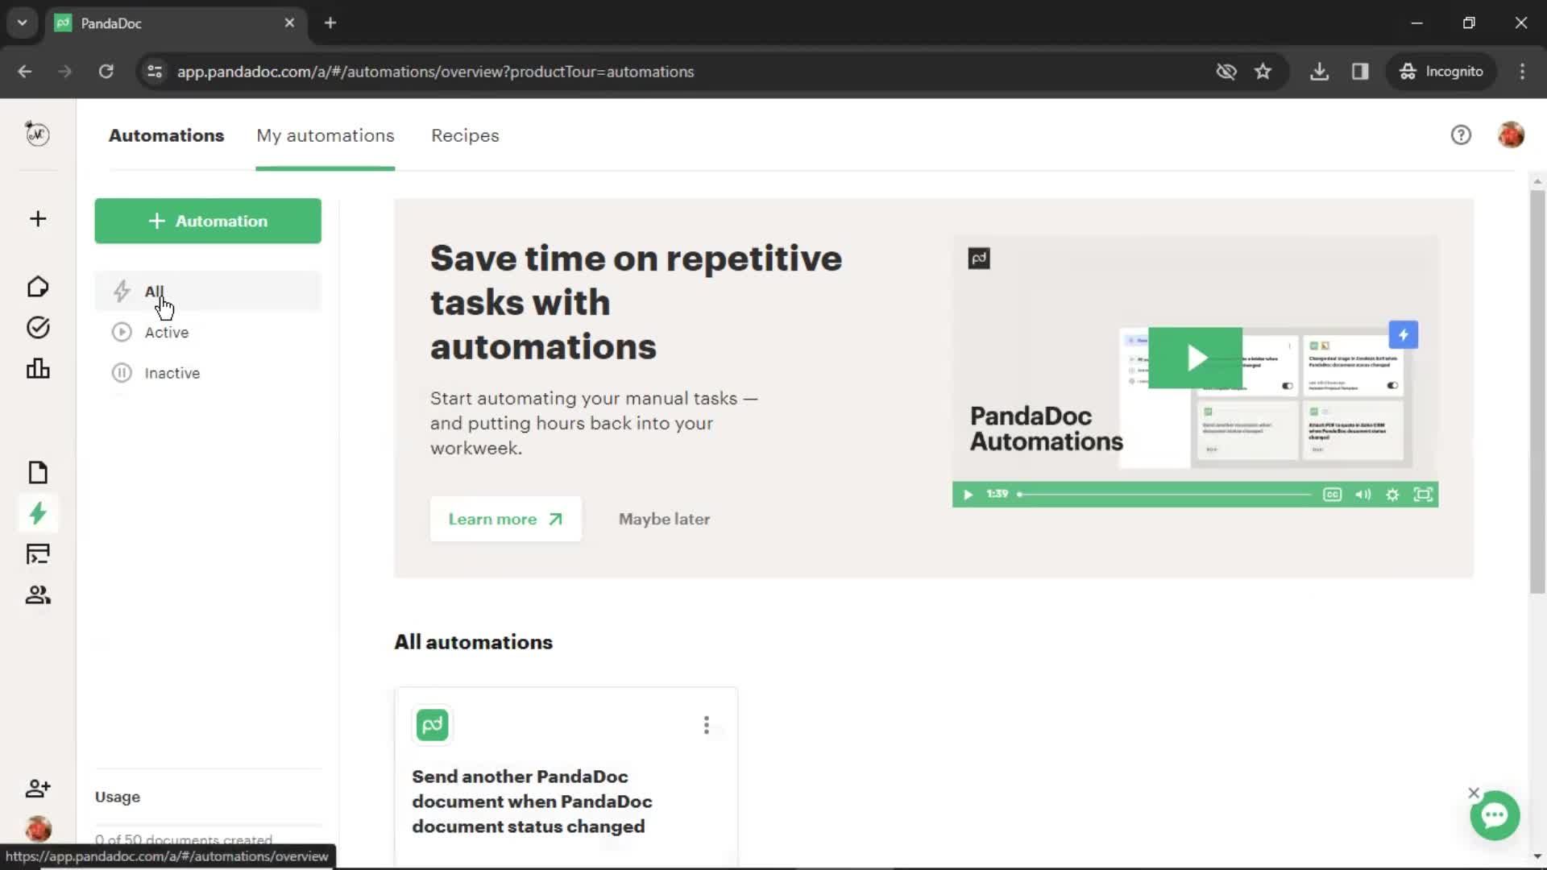1547x870 pixels.
Task: Select the Home/dashboard icon in sidebar
Action: (x=37, y=286)
